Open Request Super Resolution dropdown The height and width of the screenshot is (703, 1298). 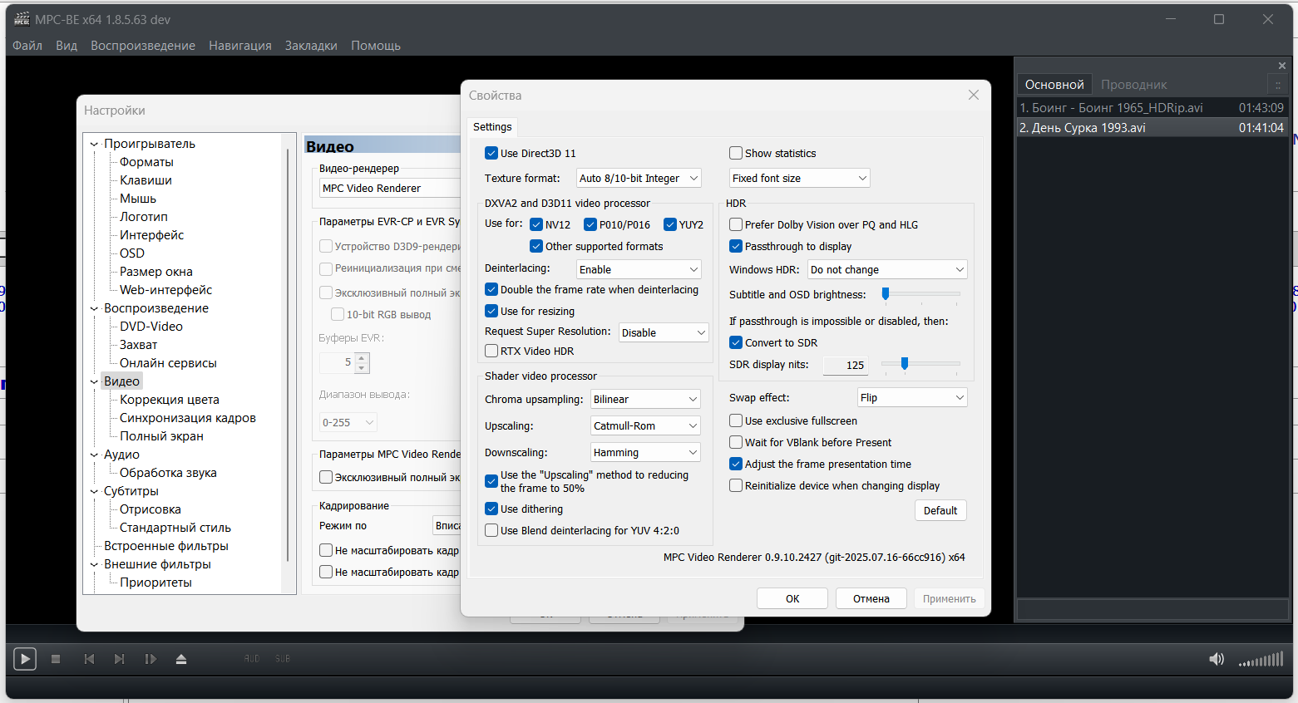pyautogui.click(x=664, y=332)
